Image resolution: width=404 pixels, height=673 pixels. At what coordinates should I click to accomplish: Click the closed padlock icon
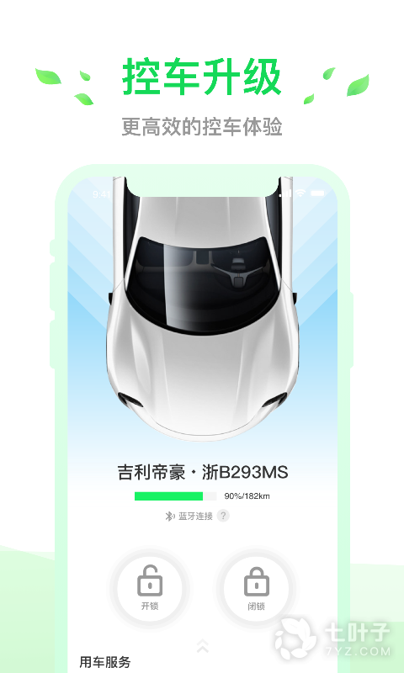(257, 581)
